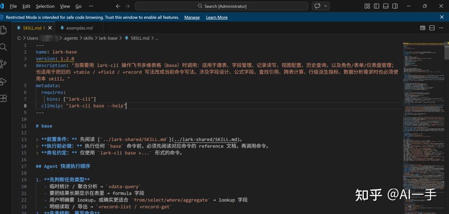This screenshot has width=449, height=214.
Task: Click the Search [Administrator] command box
Action: [222, 6]
